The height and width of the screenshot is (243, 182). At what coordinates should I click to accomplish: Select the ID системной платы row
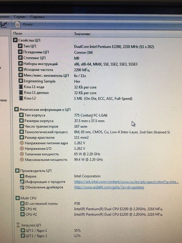tap(50, 203)
